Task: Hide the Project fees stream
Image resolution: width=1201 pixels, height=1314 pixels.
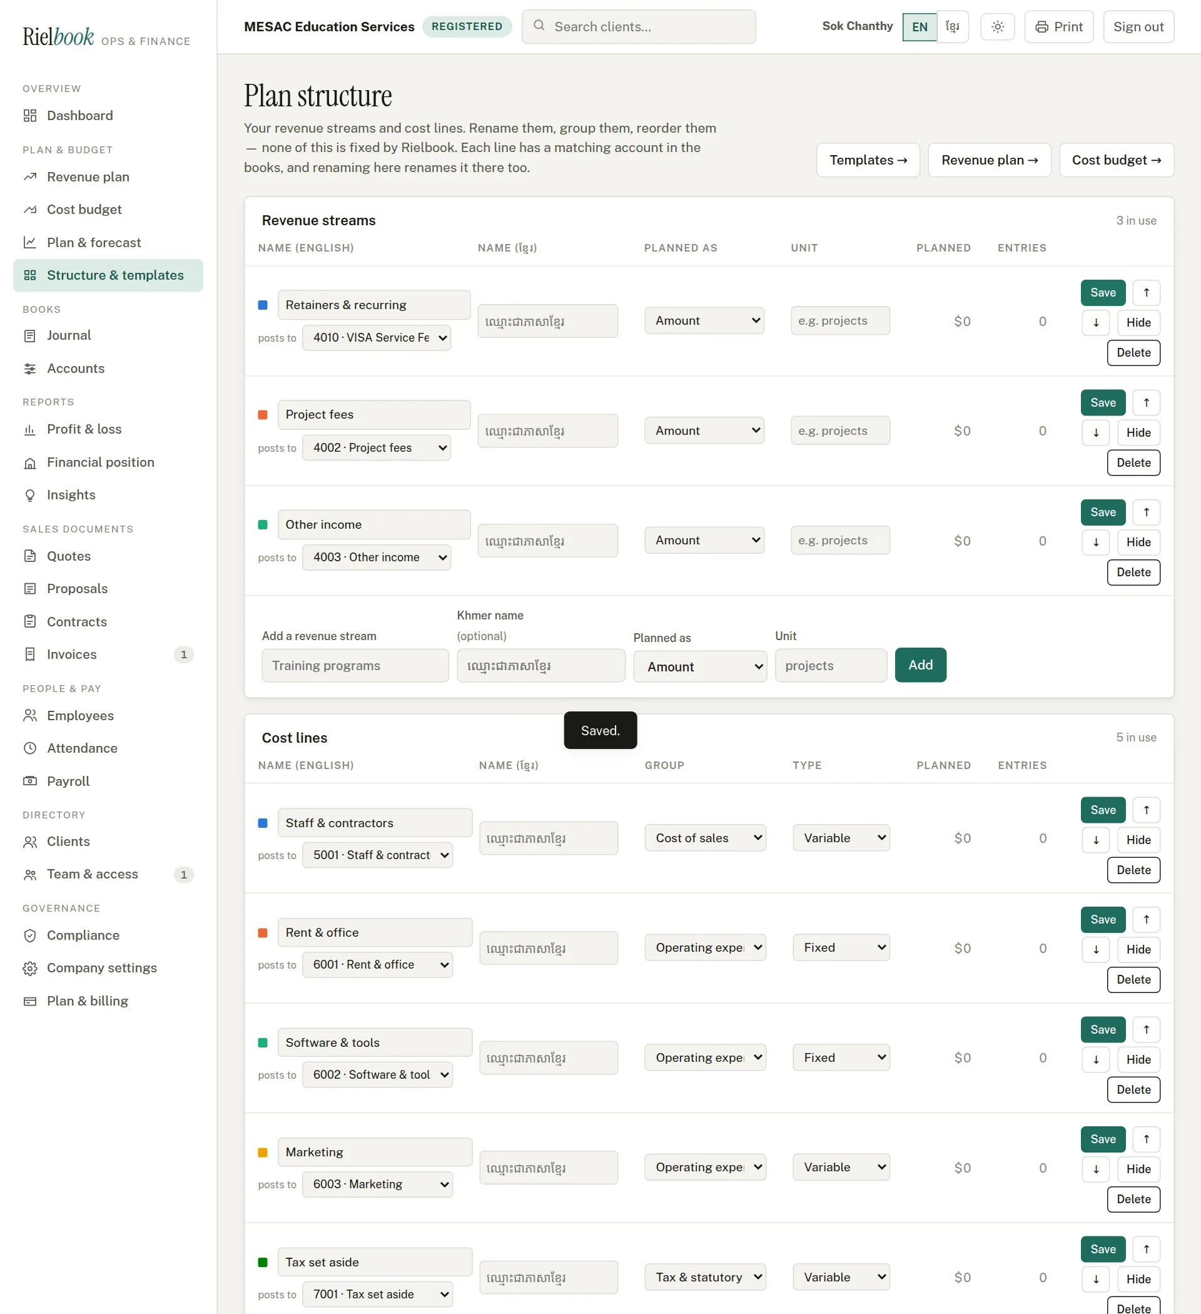Action: pos(1138,432)
